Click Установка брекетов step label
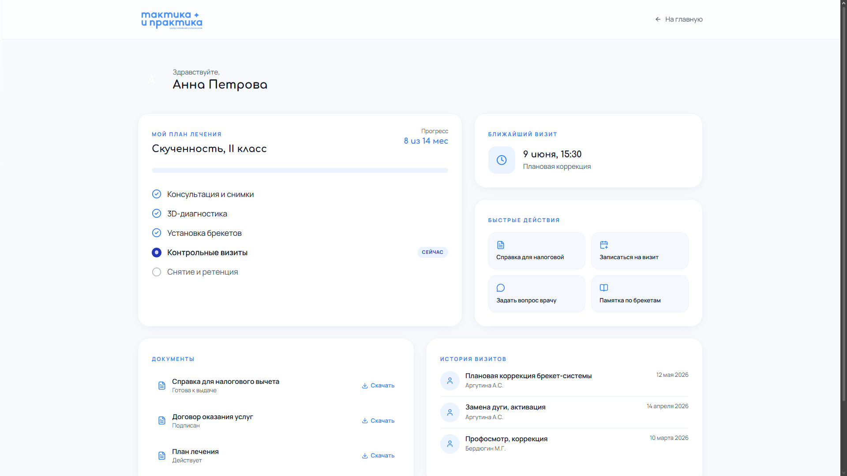This screenshot has height=476, width=847. click(x=204, y=233)
